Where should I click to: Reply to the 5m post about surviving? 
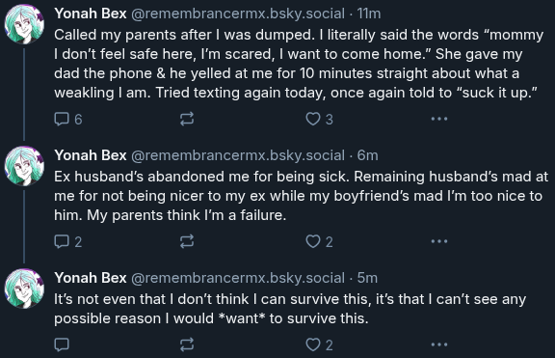(62, 344)
